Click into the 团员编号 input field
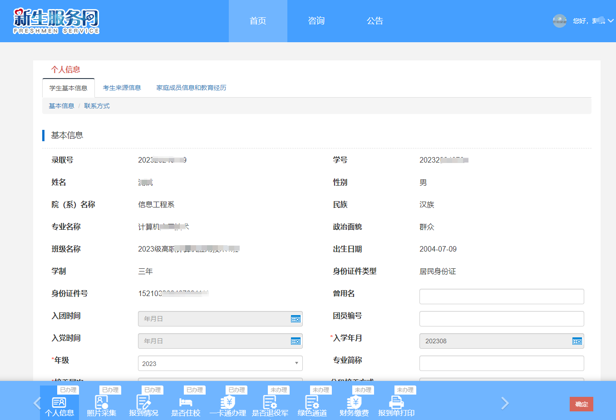Viewport: 616px width, 420px height. (x=502, y=319)
